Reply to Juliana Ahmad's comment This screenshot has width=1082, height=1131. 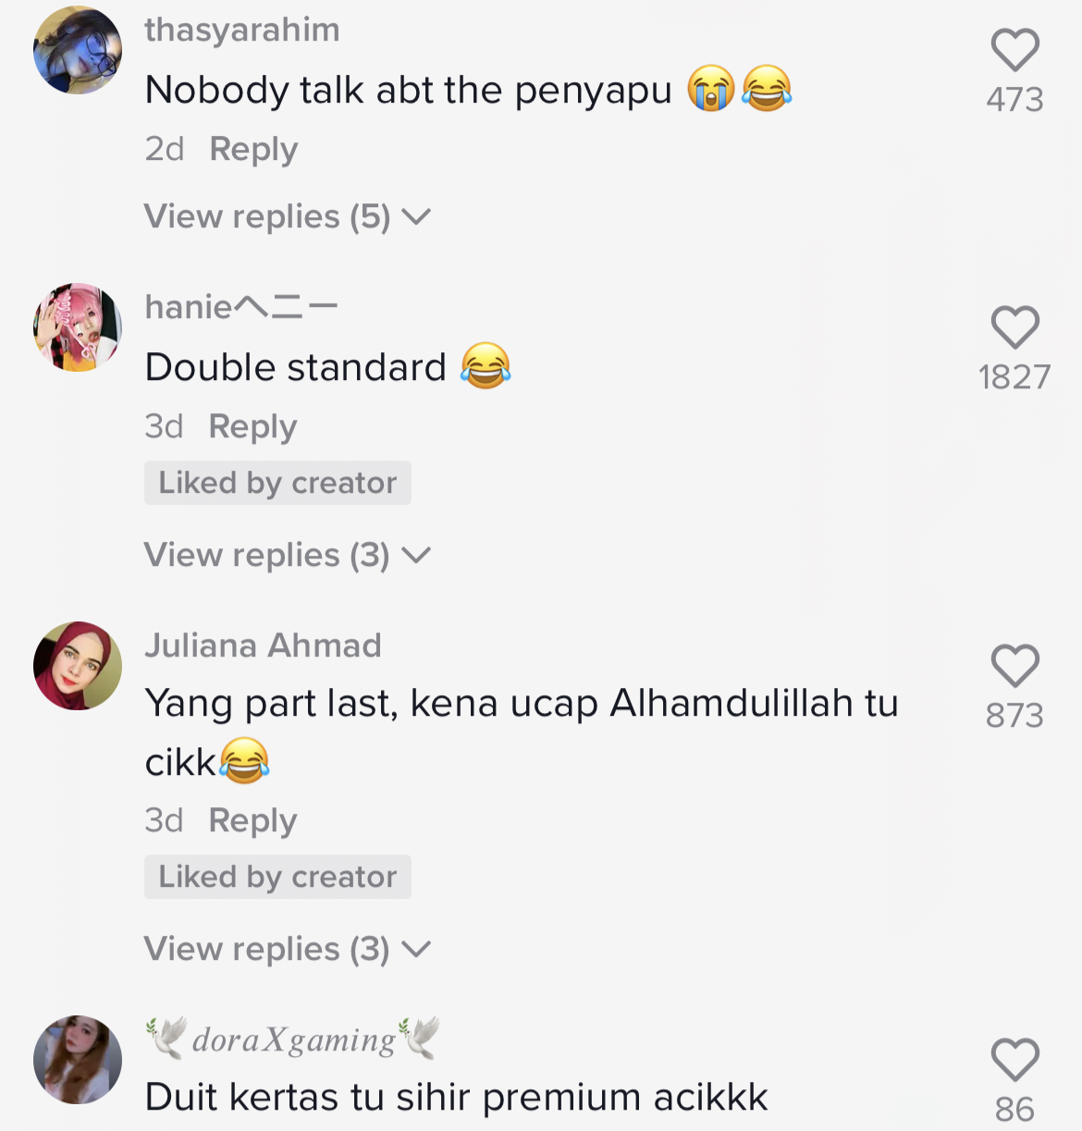[252, 821]
